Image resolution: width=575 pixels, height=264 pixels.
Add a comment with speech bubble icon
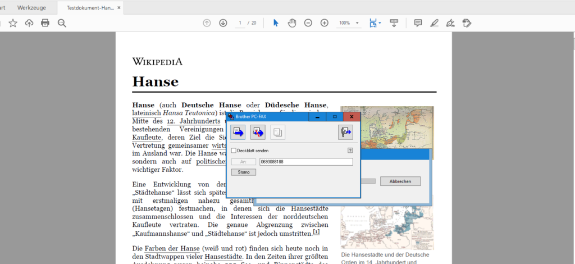418,23
